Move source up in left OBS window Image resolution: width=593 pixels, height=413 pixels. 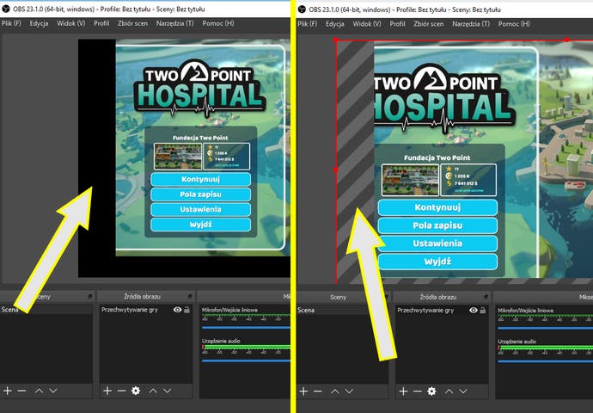pyautogui.click(x=153, y=391)
